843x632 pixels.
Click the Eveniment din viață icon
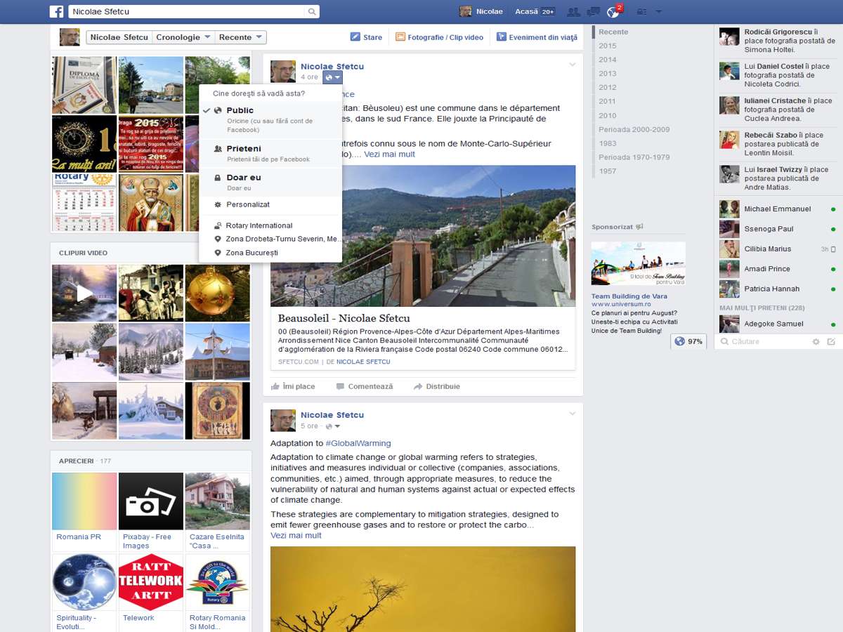point(502,37)
